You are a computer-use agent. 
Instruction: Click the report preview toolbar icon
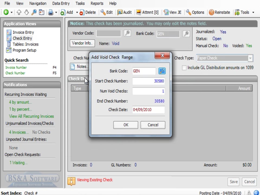[x=41, y=12]
